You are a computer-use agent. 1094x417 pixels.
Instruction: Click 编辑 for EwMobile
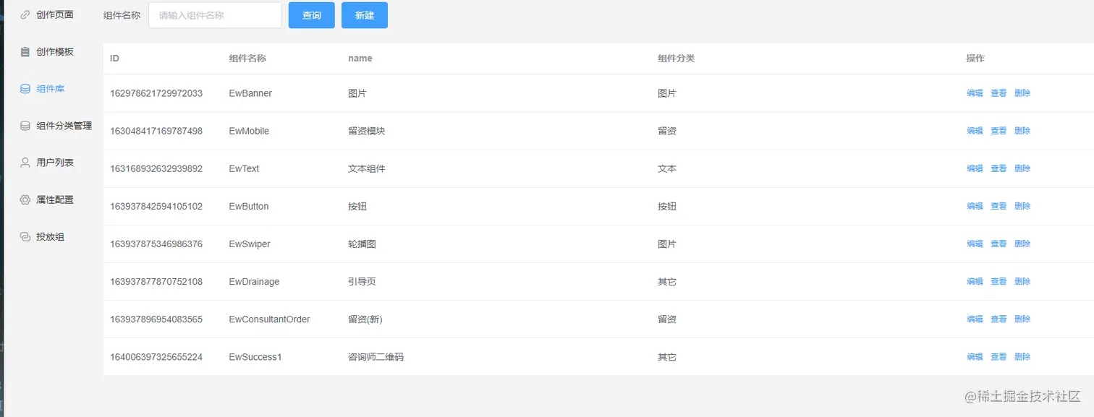pos(975,131)
